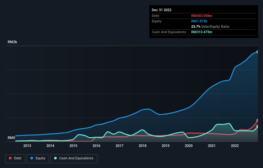The height and width of the screenshot is (168, 263).
Task: Click the 2017 x-axis label
Action: coord(119,146)
